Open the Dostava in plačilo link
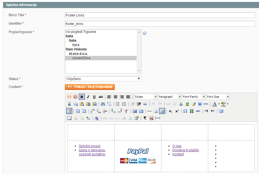259x174 pixels. 186,150
